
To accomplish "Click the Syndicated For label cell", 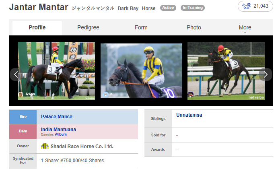I will [x=23, y=161].
